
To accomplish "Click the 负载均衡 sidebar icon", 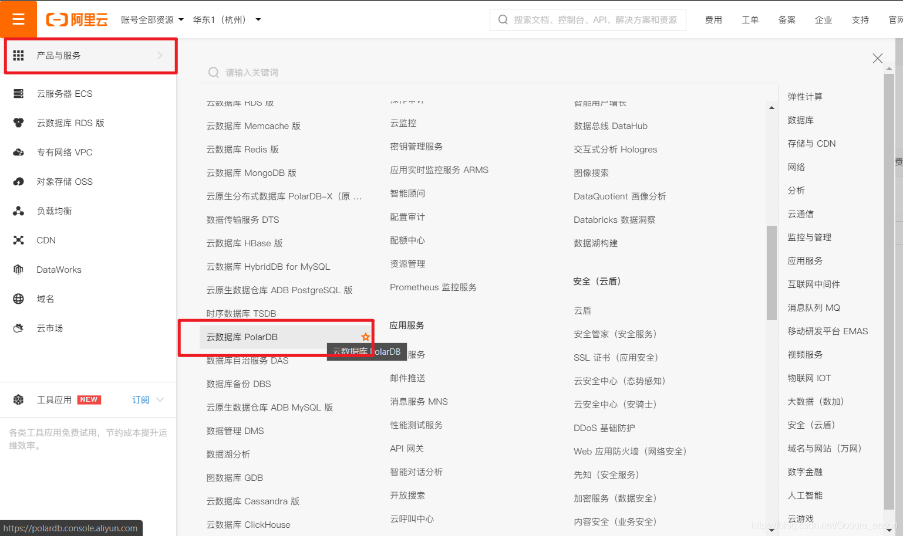I will coord(19,211).
